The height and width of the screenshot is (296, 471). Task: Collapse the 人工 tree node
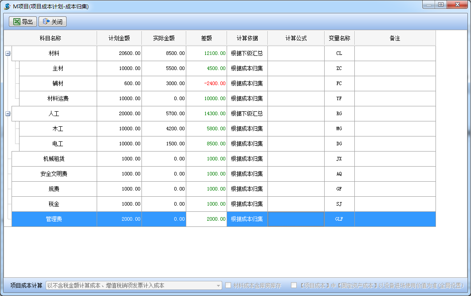[8, 113]
